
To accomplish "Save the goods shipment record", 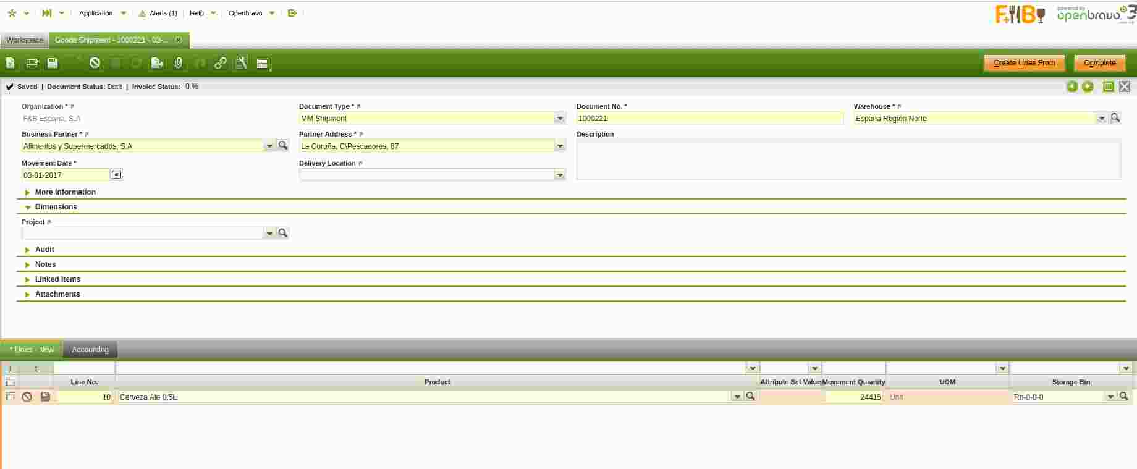I will [53, 63].
